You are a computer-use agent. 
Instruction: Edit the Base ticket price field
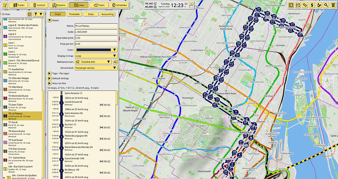pyautogui.click(x=96, y=38)
